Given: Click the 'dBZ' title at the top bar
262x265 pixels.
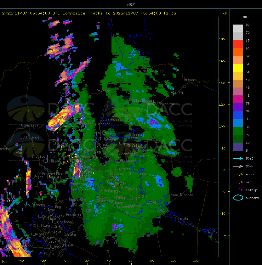Looking at the screenshot, I should 131,4.
